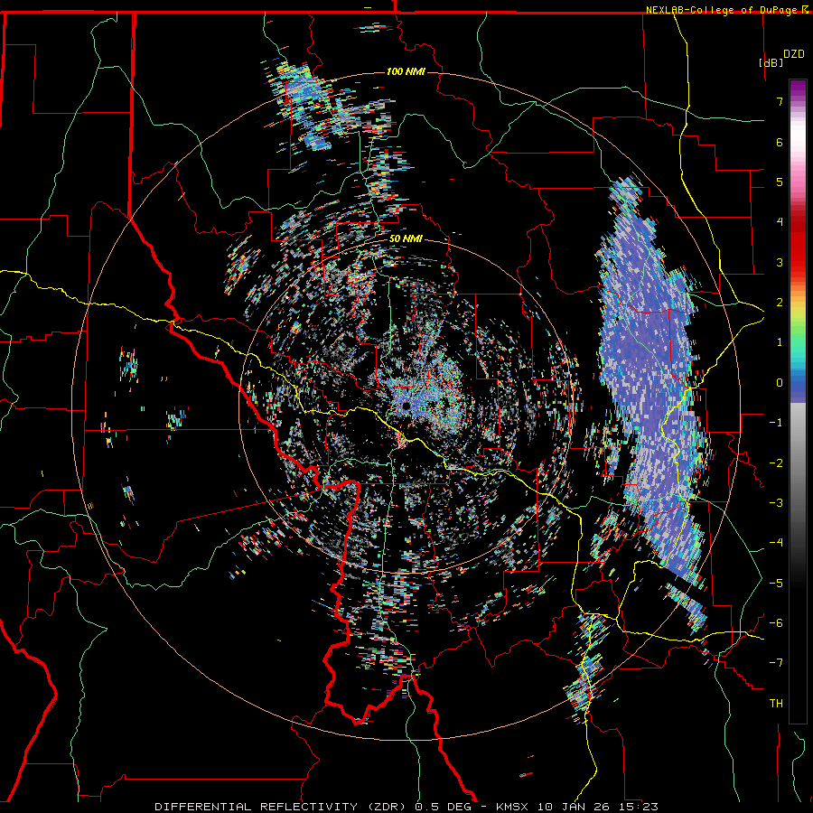Click the 3 value on the scale

(780, 262)
